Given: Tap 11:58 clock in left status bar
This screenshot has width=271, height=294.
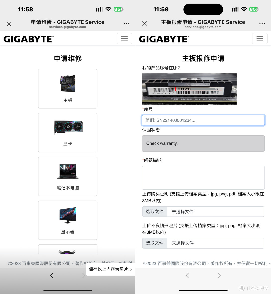Looking at the screenshot, I should pyautogui.click(x=25, y=9).
